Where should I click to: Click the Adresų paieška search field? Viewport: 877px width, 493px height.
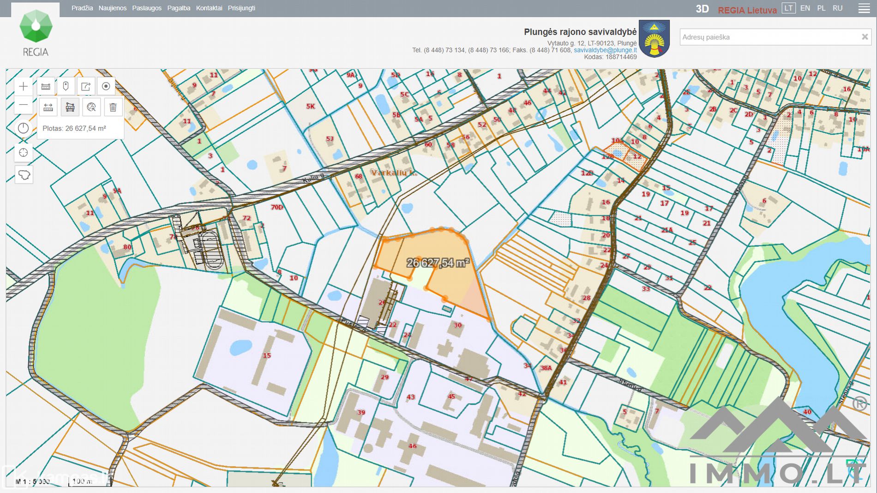769,37
